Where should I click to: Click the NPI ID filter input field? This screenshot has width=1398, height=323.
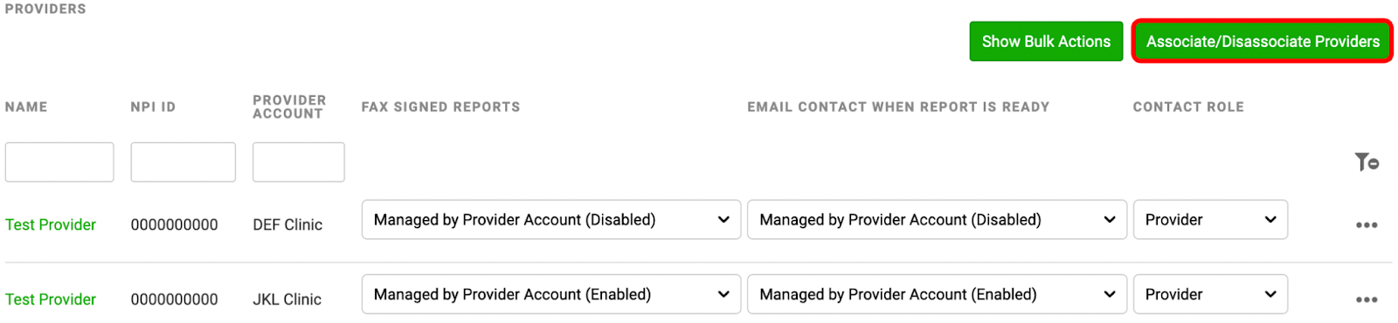coord(183,162)
